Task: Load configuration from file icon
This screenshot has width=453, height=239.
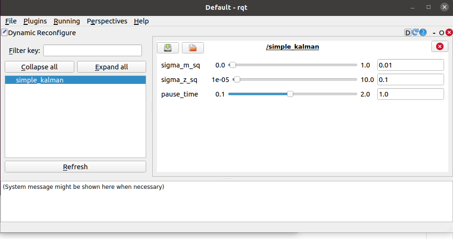Action: [x=193, y=47]
